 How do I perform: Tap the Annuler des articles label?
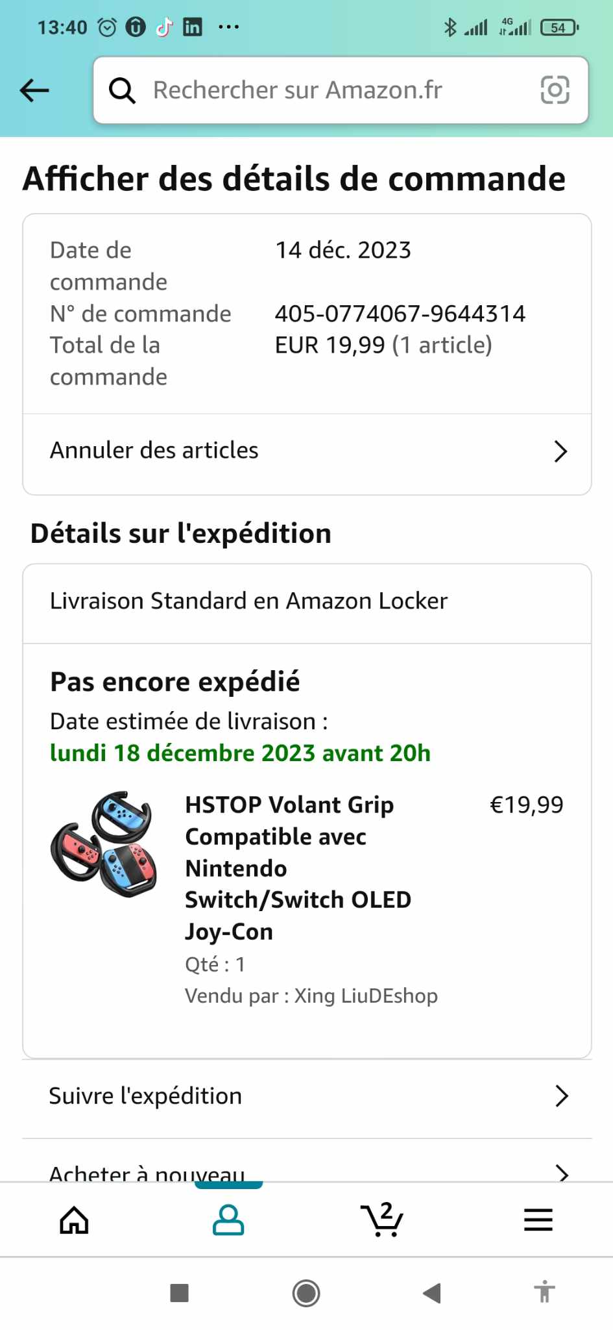click(x=154, y=451)
